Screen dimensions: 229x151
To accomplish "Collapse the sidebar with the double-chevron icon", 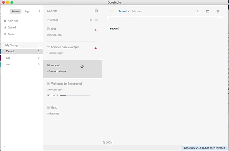I will (x=5, y=146).
